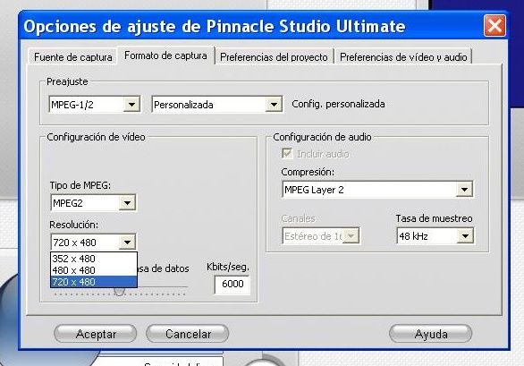
Task: Expand the Personalizada preset dropdown
Action: pos(217,105)
